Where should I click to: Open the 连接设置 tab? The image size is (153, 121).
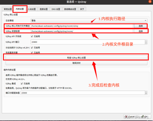44,9
